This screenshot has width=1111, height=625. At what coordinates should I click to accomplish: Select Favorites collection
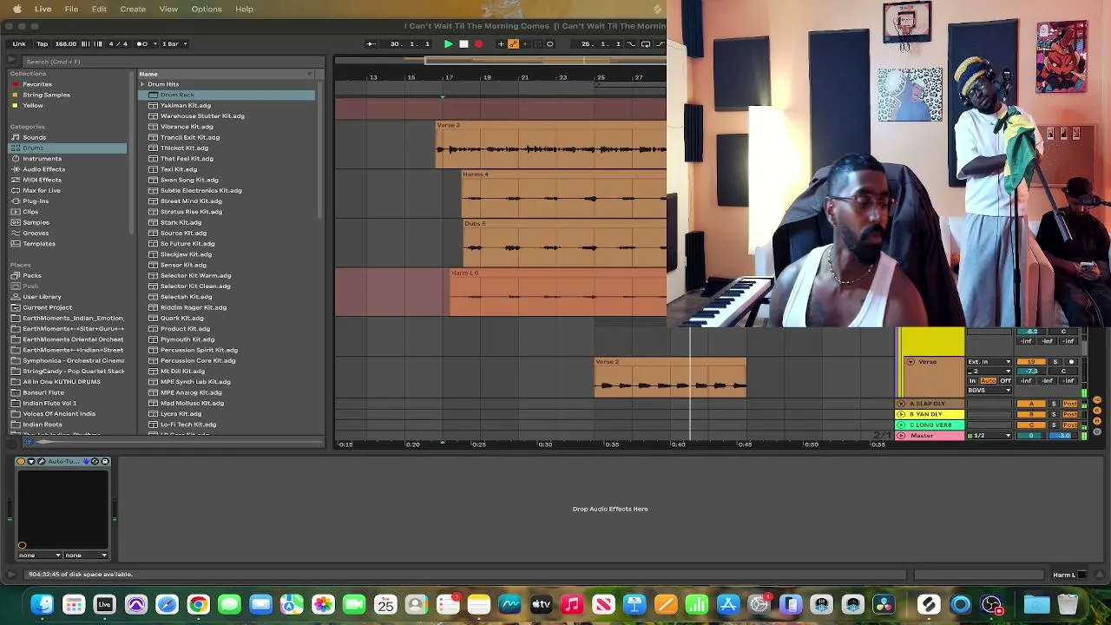37,84
